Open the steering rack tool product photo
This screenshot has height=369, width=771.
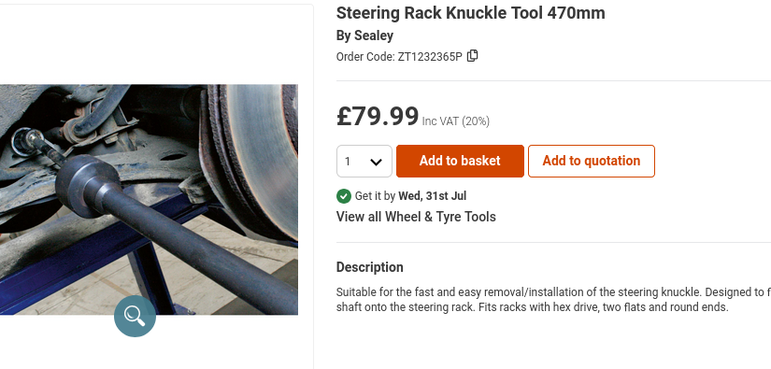(149, 200)
